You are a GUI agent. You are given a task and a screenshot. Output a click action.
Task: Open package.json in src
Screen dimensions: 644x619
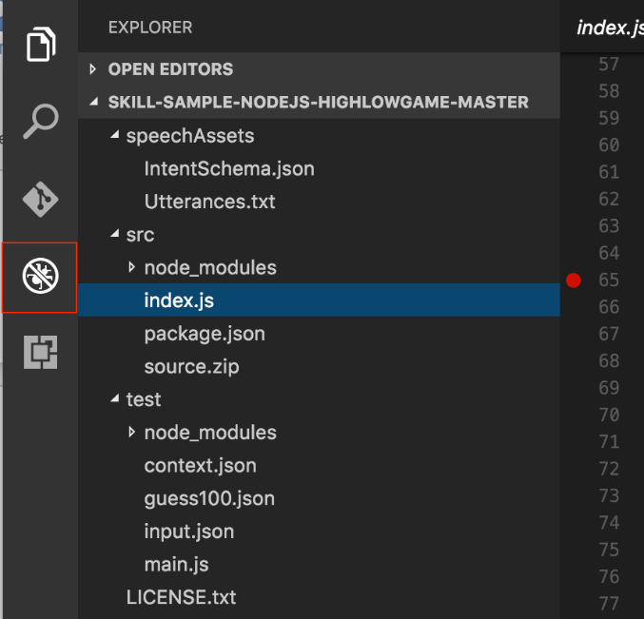coord(205,334)
